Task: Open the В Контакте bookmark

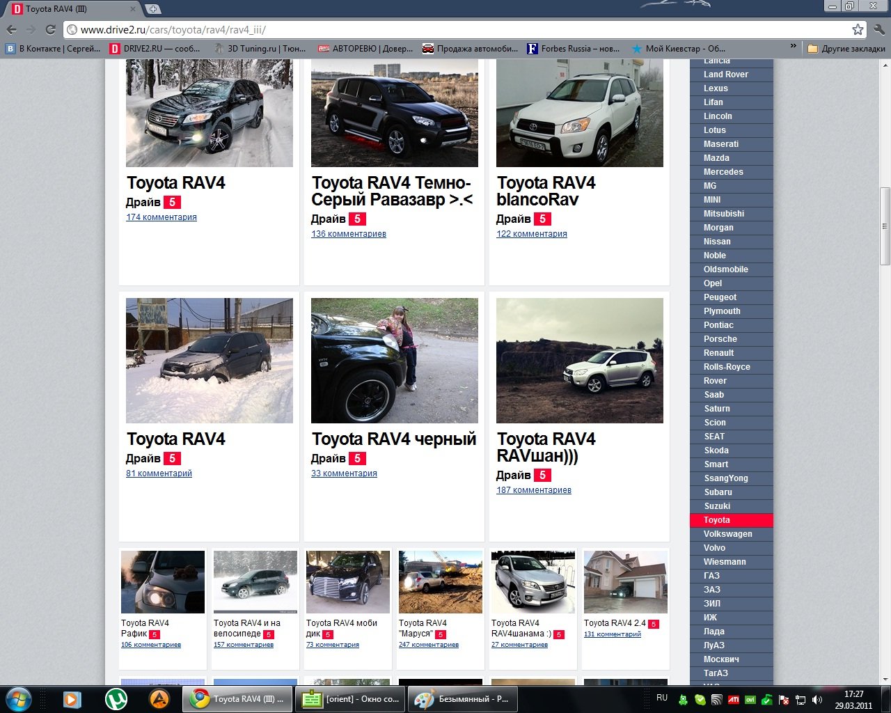Action: pyautogui.click(x=53, y=49)
